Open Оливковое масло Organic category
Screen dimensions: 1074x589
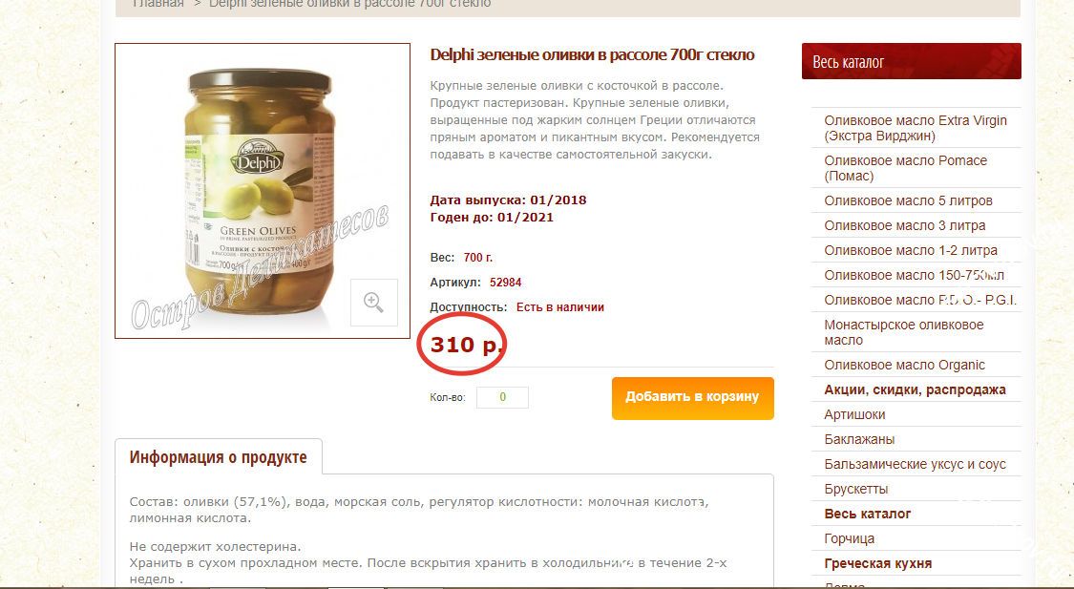click(x=904, y=365)
